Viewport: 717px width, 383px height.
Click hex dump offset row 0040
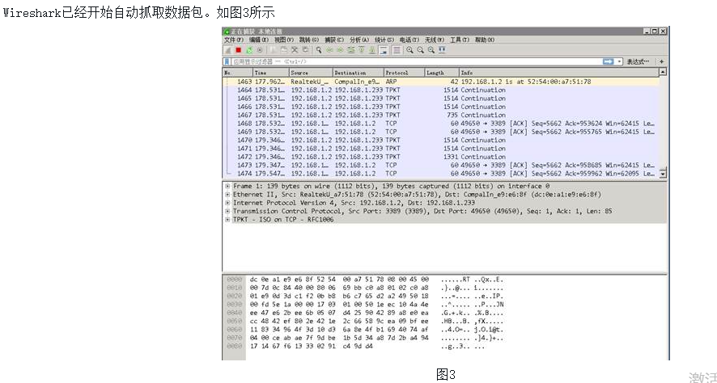click(234, 313)
